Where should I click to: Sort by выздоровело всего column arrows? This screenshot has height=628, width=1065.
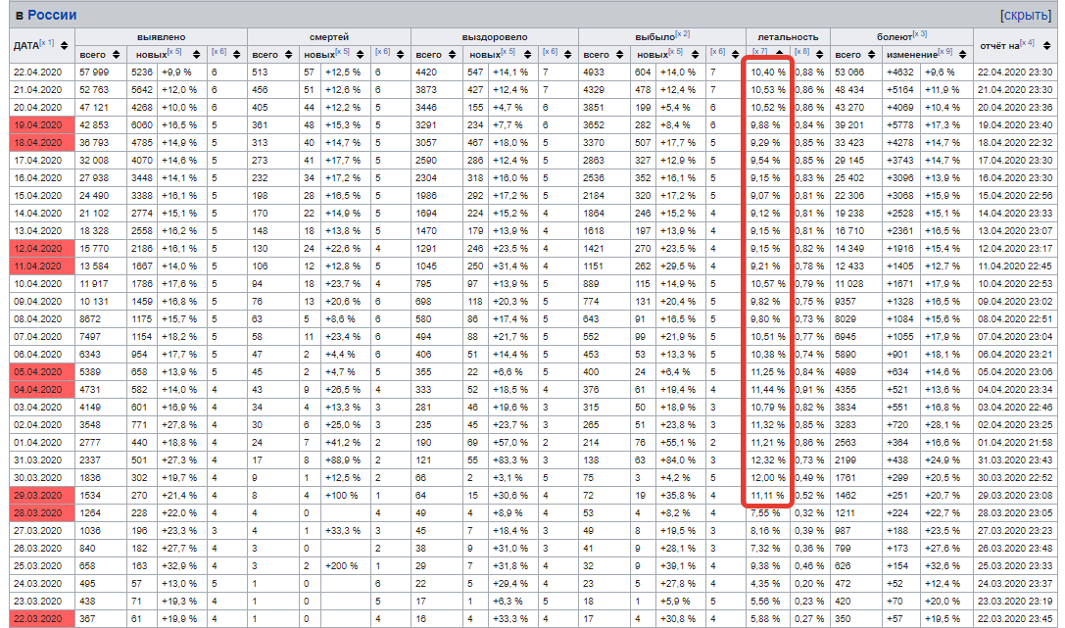coord(454,54)
